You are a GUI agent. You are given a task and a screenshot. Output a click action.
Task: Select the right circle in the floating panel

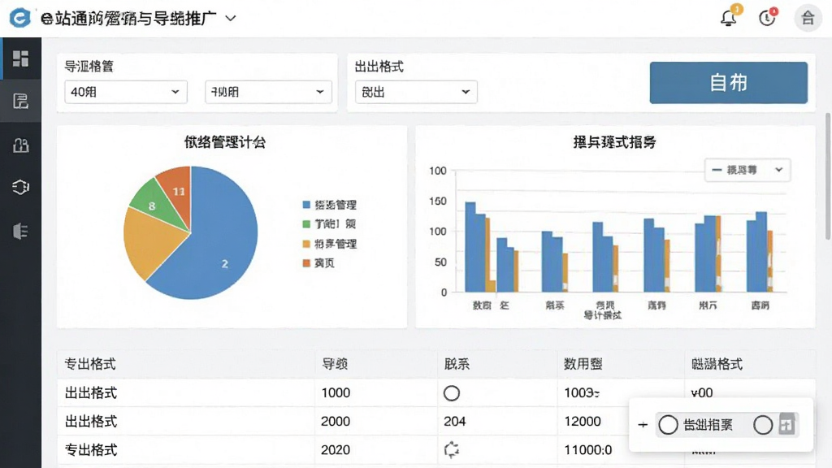pos(763,424)
